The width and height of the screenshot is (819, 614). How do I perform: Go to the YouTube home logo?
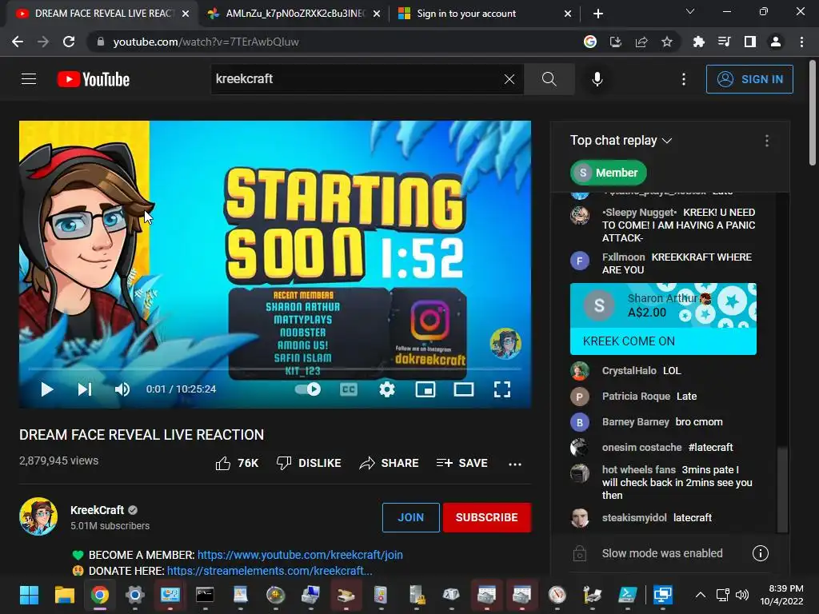coord(94,79)
